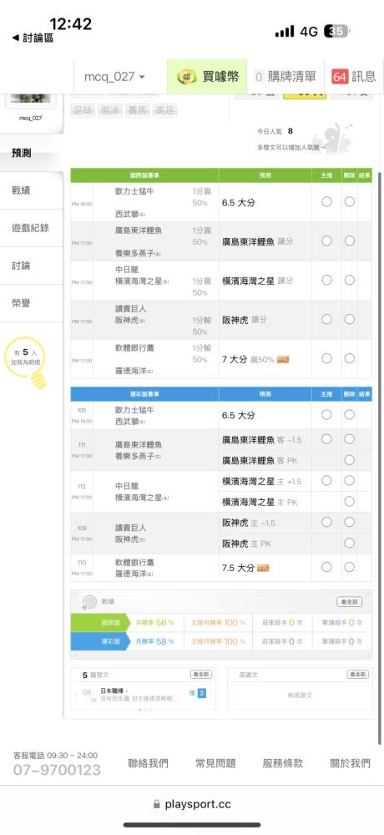Tap the 國際盤賽事 table header

tap(144, 175)
